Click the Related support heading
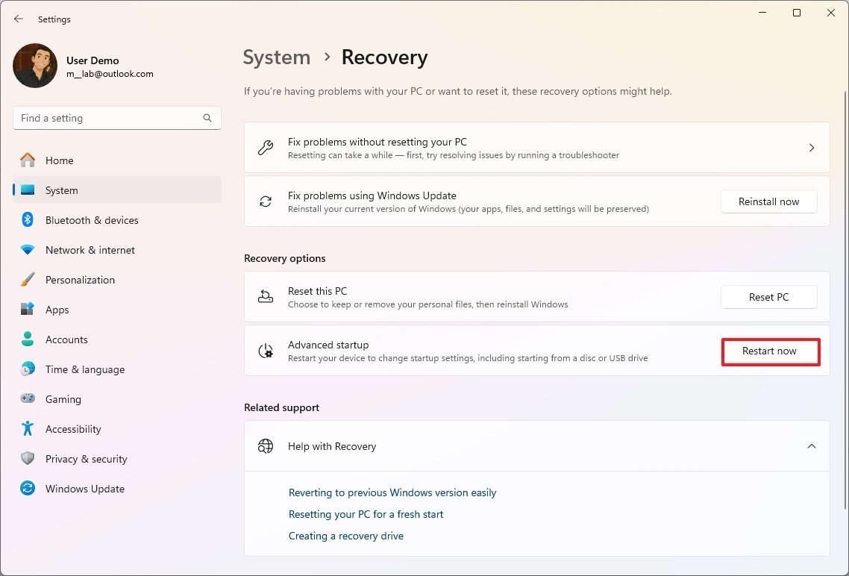Image resolution: width=849 pixels, height=576 pixels. 281,407
